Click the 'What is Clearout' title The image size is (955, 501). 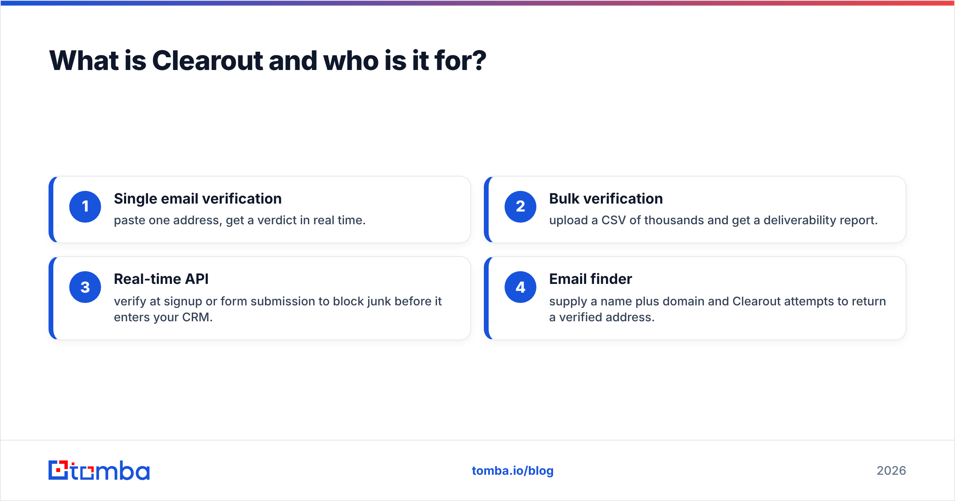click(268, 60)
